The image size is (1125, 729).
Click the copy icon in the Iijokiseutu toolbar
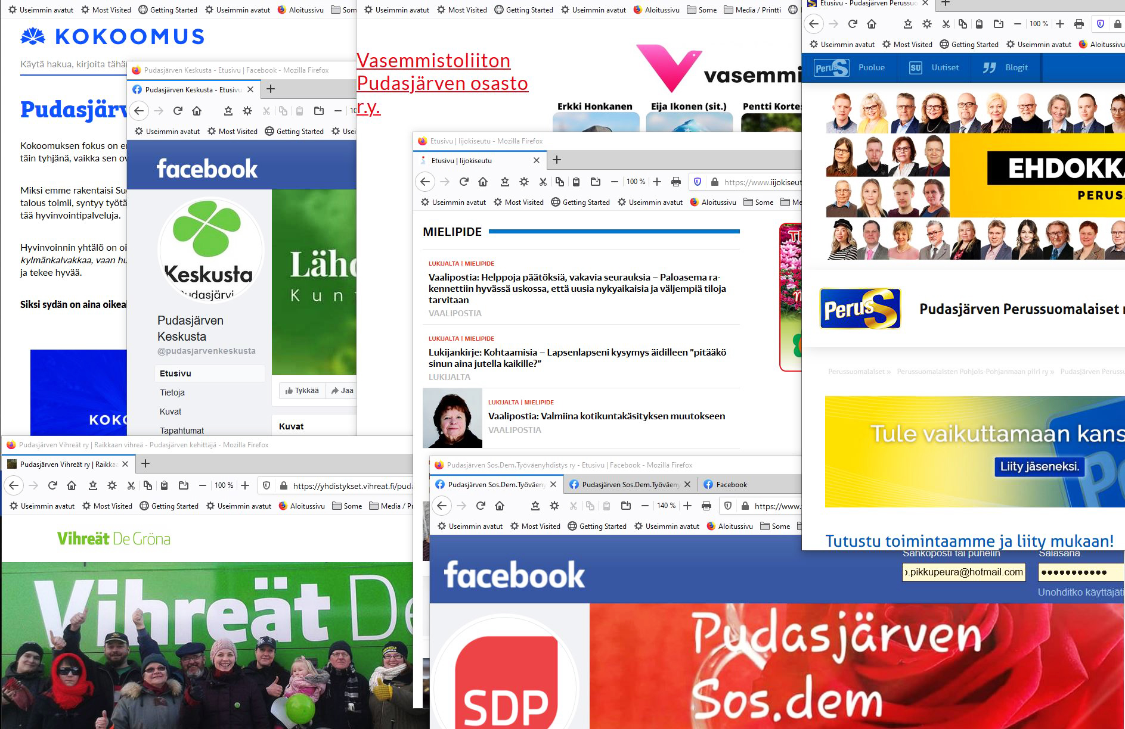[559, 182]
